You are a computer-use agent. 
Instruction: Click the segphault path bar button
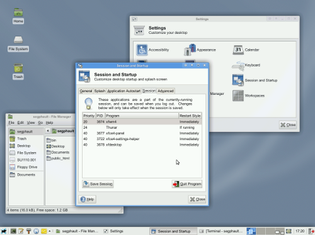point(63,131)
